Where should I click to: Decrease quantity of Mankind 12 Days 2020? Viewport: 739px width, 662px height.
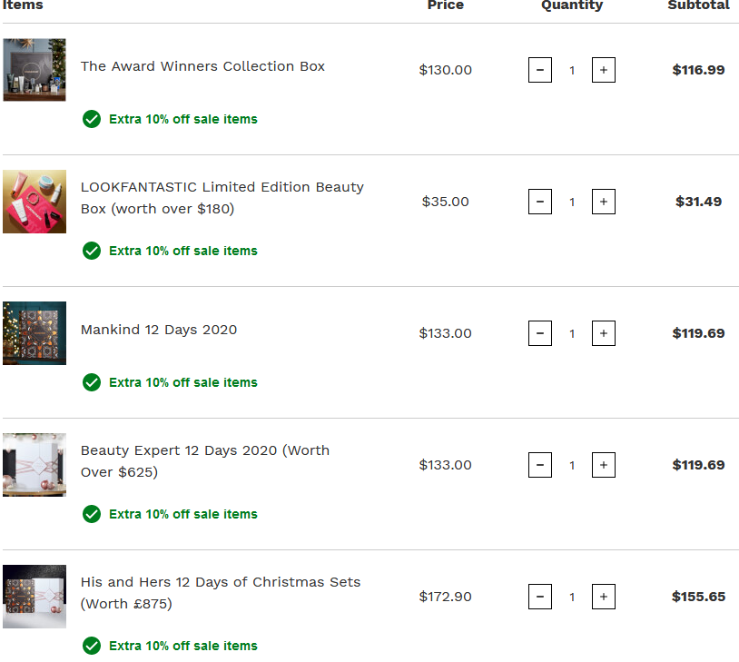[x=540, y=333]
